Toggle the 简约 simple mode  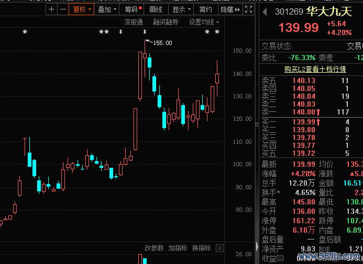[x=206, y=9]
